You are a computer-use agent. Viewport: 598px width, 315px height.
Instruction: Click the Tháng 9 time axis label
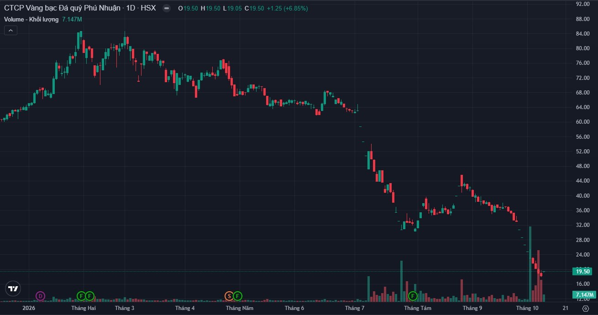tap(472, 308)
